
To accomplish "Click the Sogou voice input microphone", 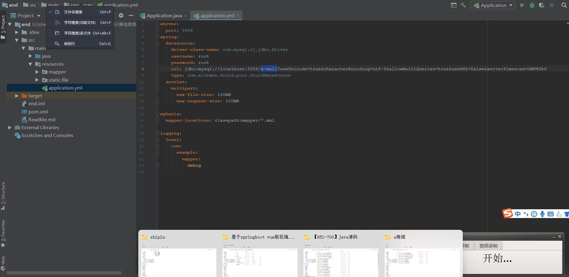I will 542,214.
